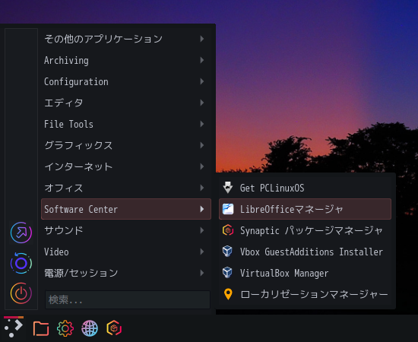Click the application menu launcher icon

14,327
